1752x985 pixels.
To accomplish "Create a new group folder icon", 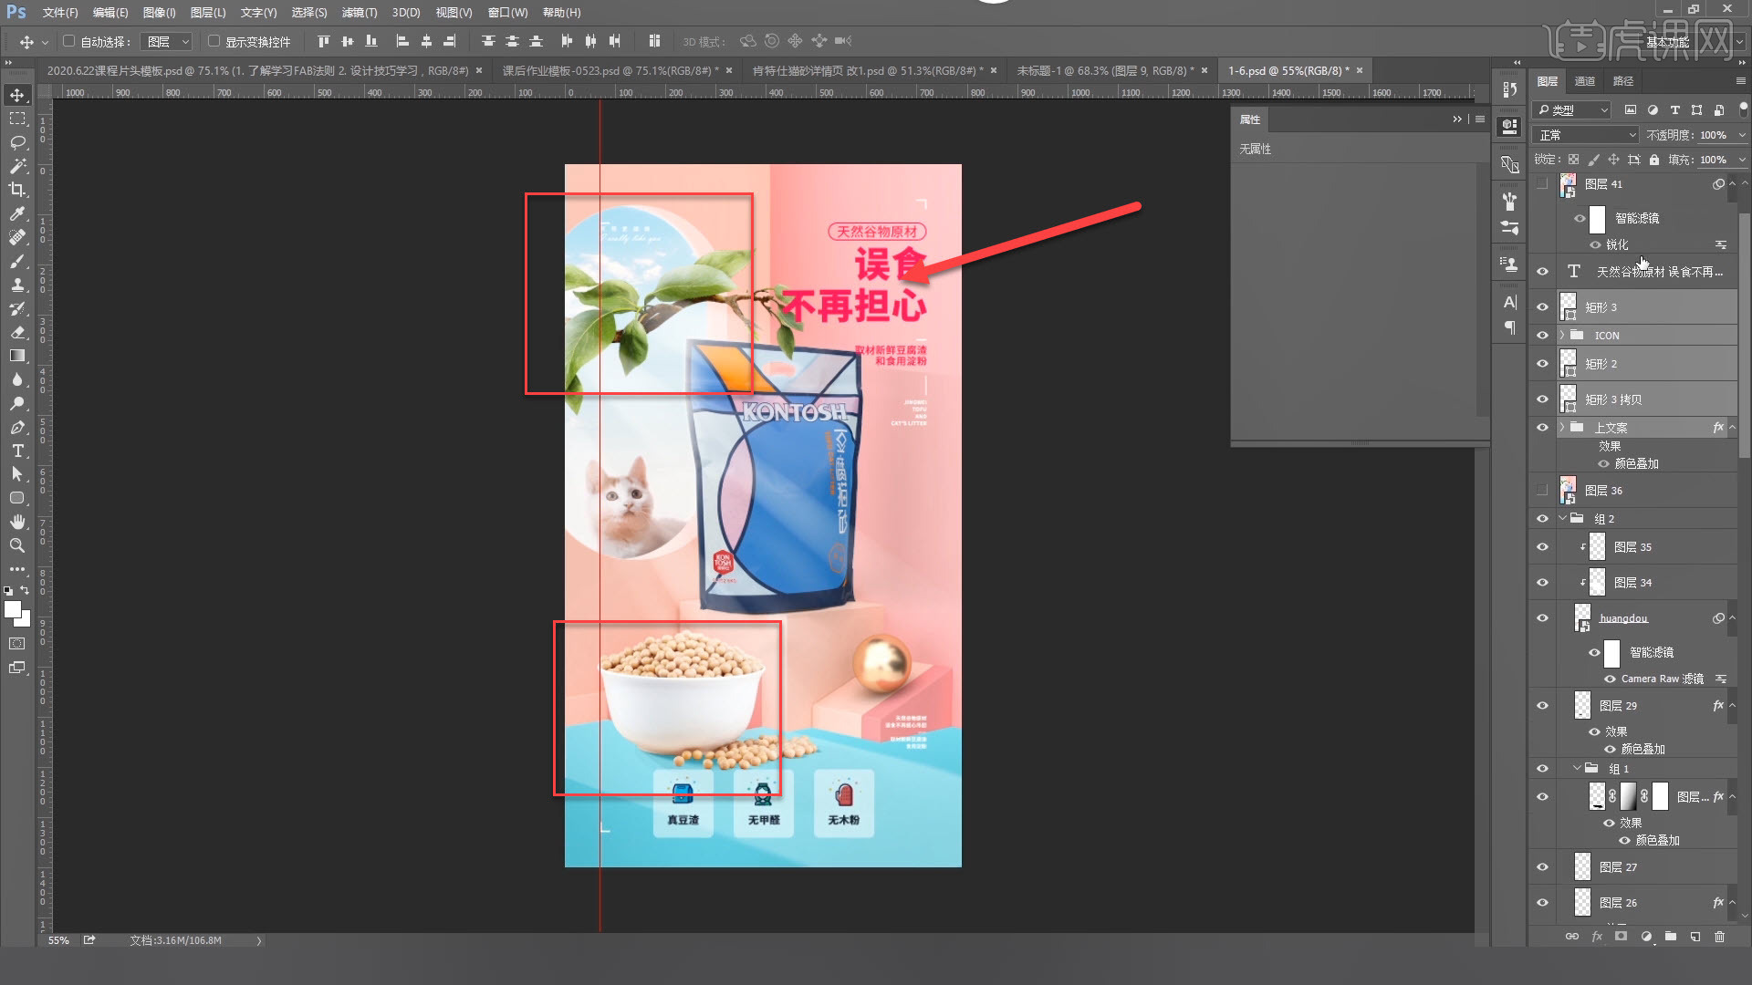I will click(1670, 937).
